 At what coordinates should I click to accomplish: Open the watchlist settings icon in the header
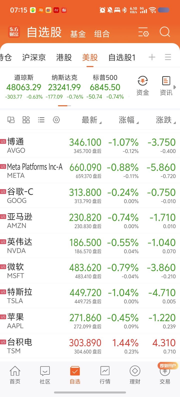[143, 32]
